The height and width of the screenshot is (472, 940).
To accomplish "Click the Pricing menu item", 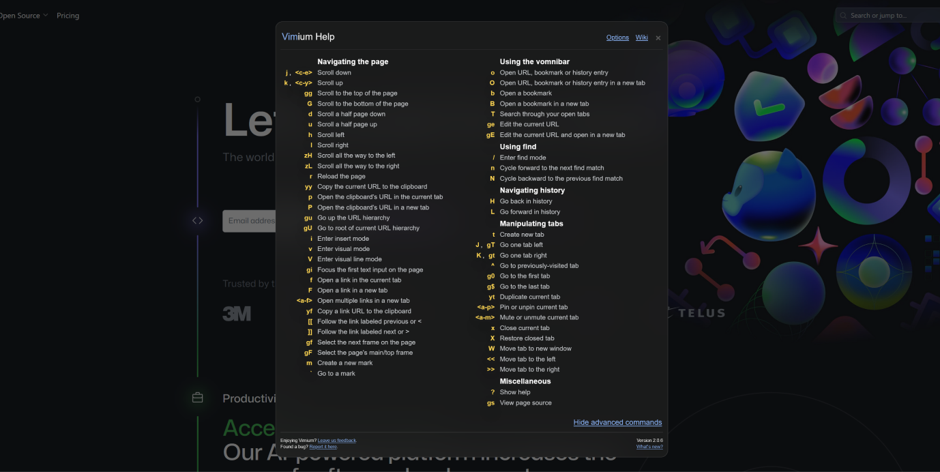I will pos(68,16).
